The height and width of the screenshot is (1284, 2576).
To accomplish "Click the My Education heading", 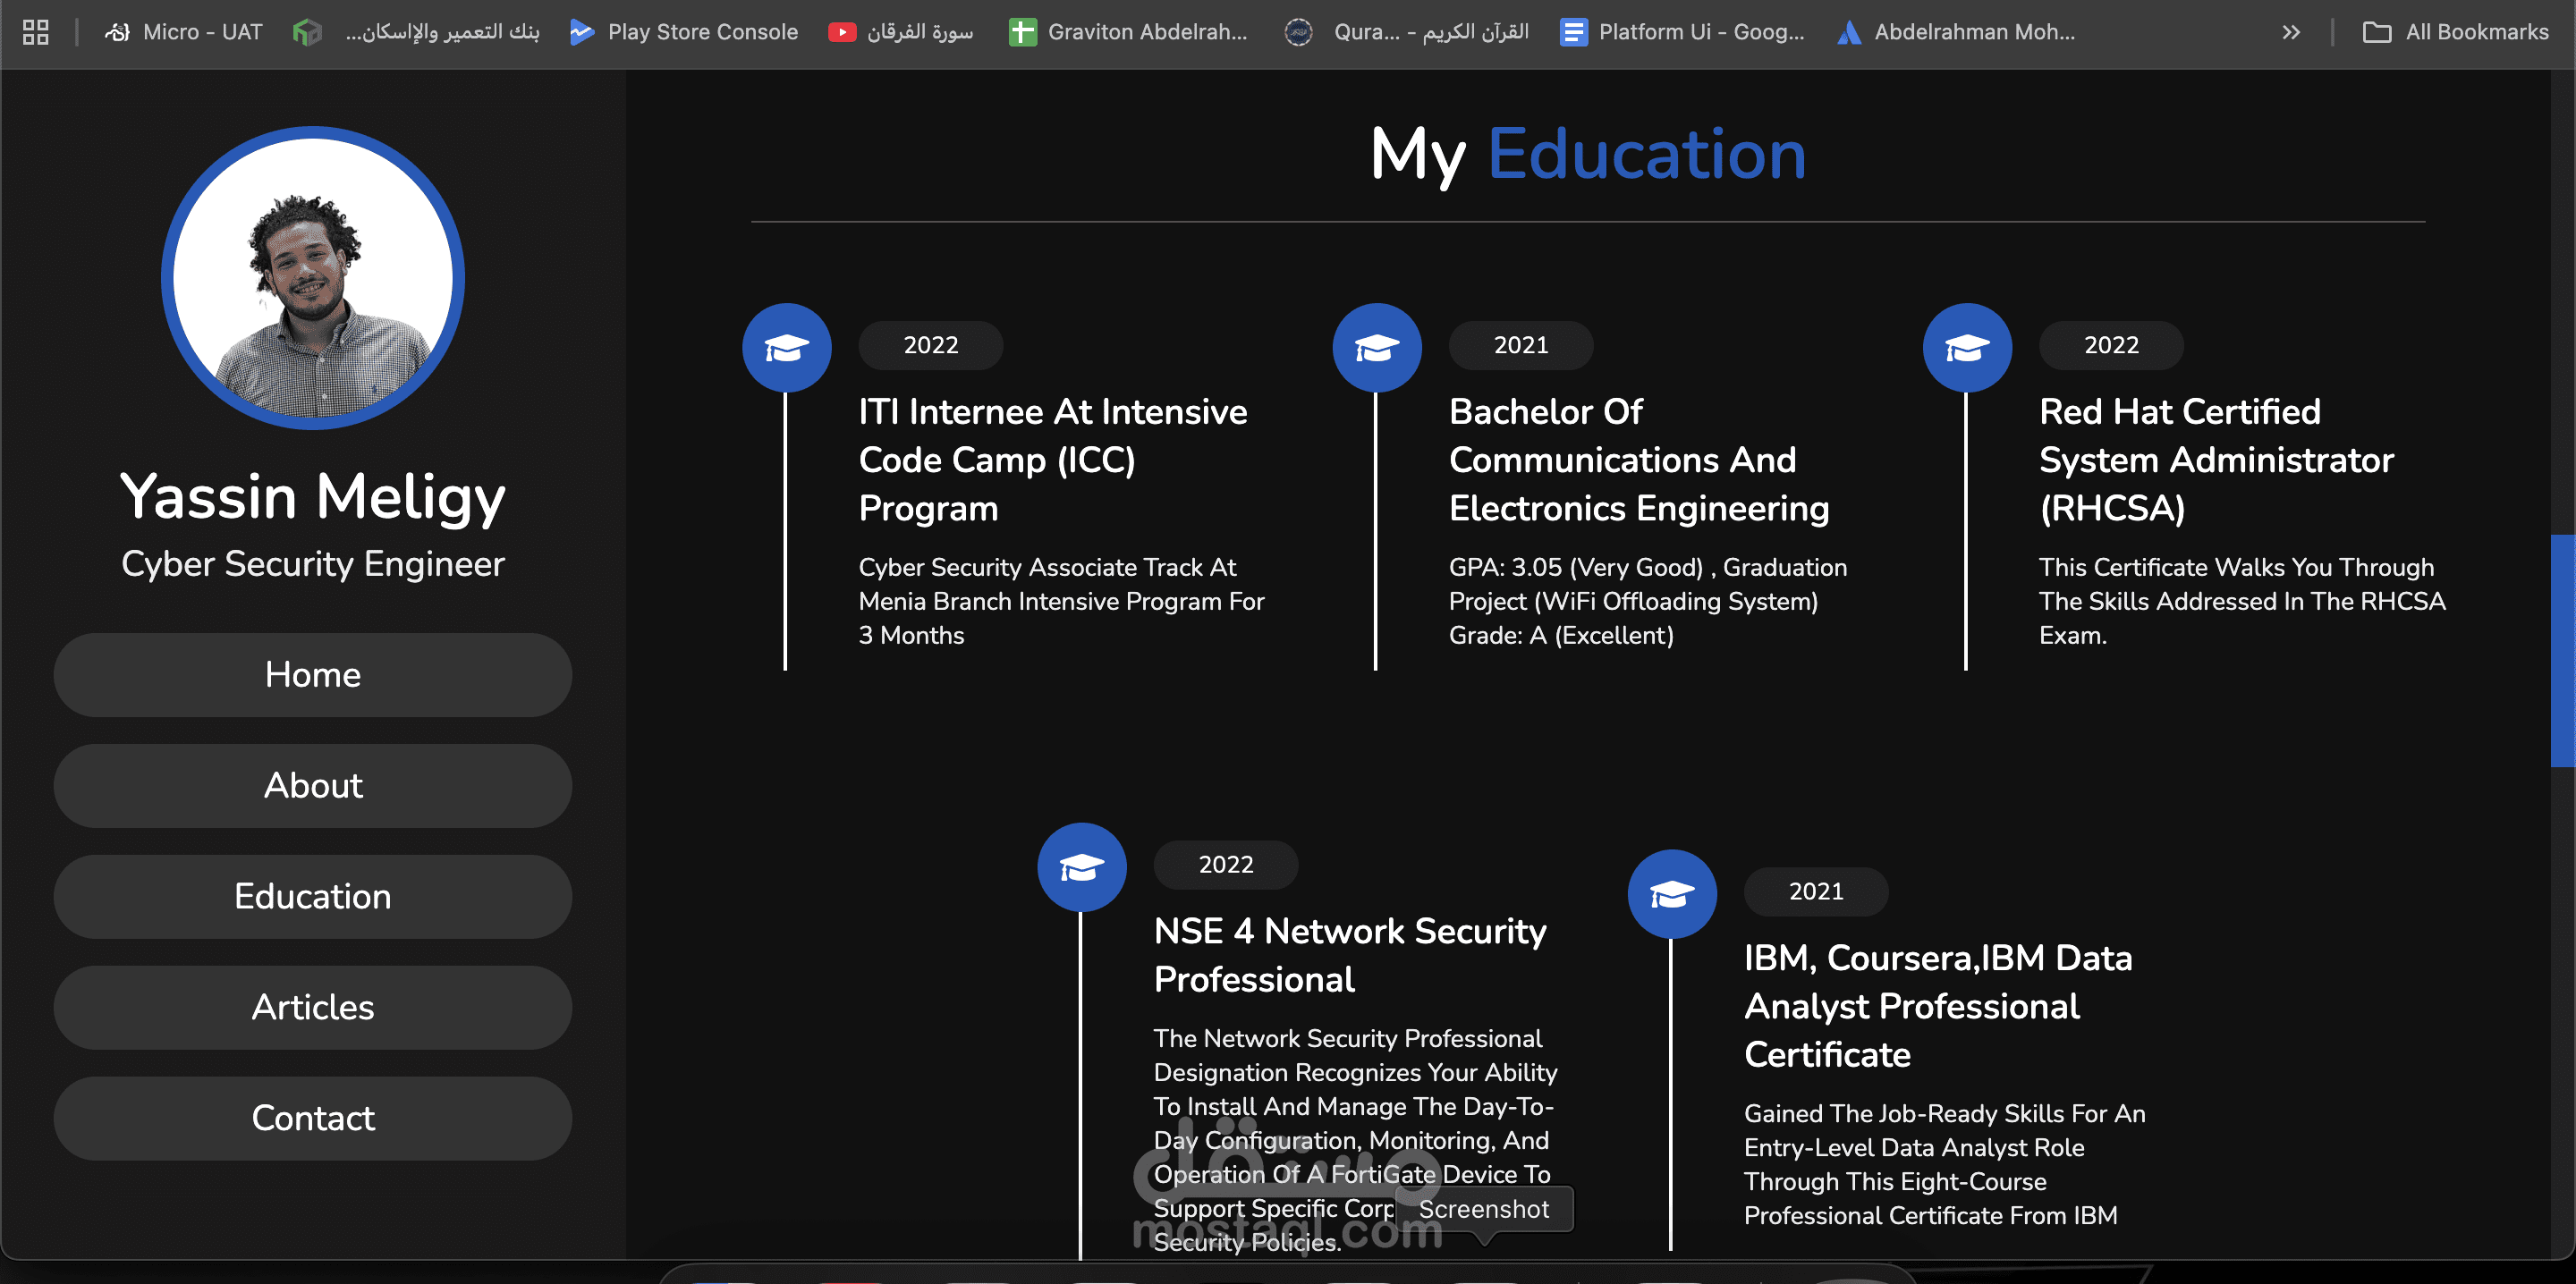I will click(x=1588, y=155).
